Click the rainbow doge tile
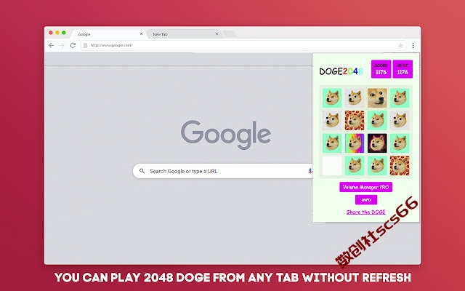 pyautogui.click(x=355, y=143)
